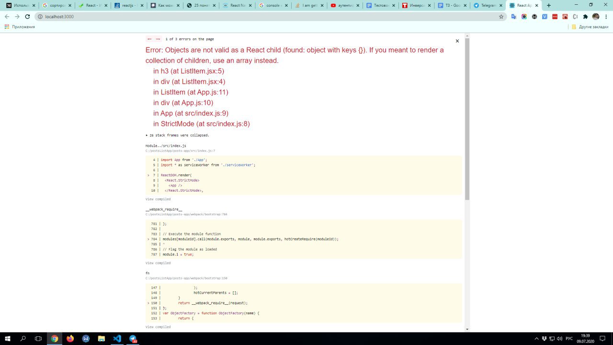Click the 'in ListItem (at App.js:11)' line
This screenshot has width=613, height=345.
point(191,92)
